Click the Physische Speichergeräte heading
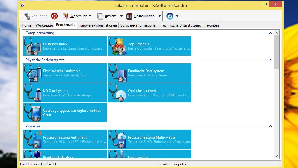Screen dimensions: 298x168 click(x=45, y=60)
